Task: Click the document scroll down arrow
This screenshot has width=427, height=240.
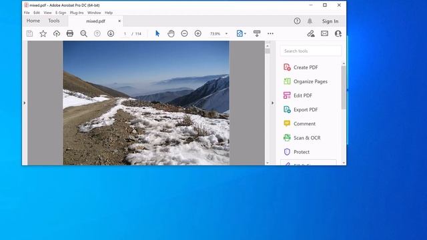Action: pos(268,163)
